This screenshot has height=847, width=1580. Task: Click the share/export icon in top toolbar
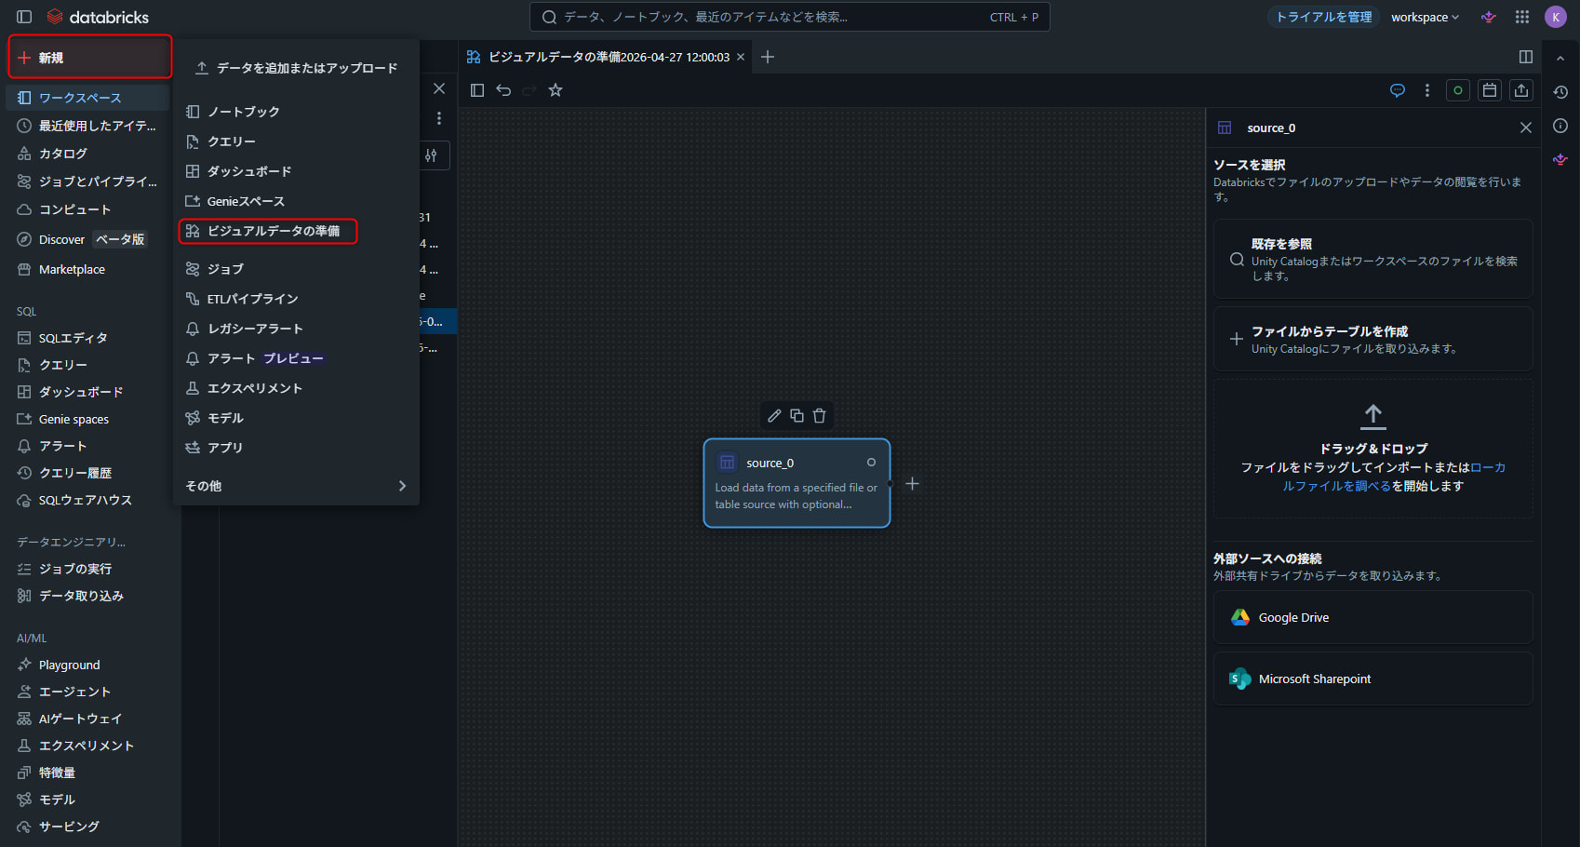click(1521, 90)
